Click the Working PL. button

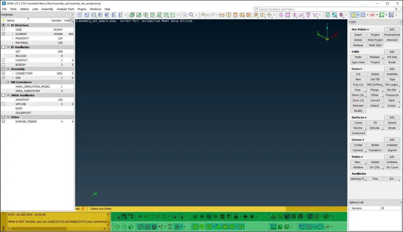(x=358, y=179)
